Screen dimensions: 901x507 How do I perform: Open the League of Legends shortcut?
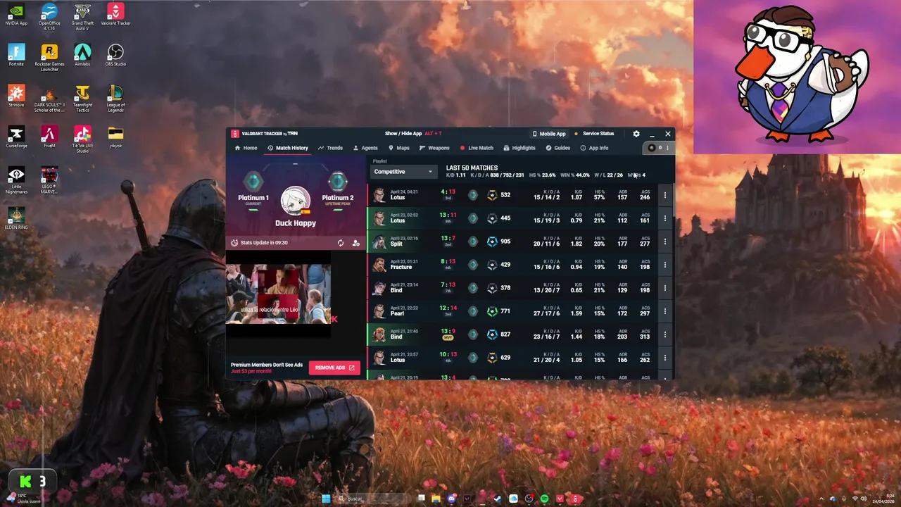pyautogui.click(x=115, y=99)
